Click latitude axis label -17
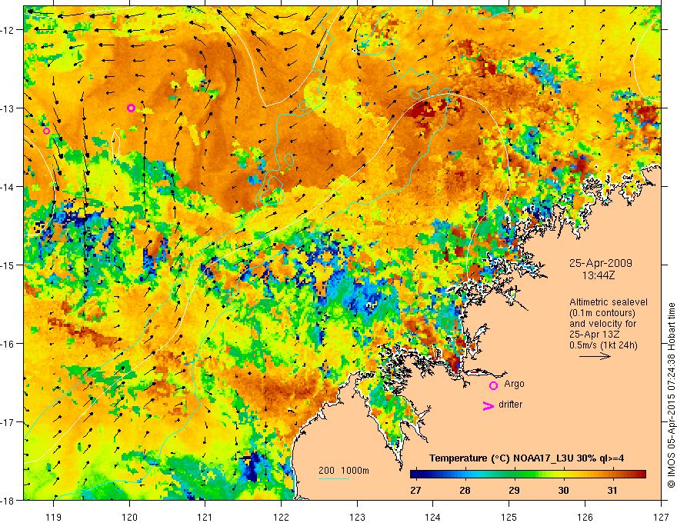The width and height of the screenshot is (677, 523). click(8, 421)
